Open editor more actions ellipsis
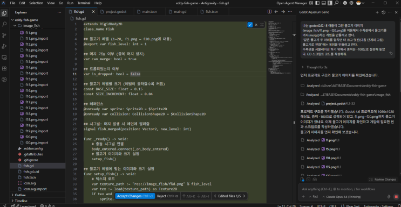The height and width of the screenshot is (207, 401). (x=290, y=12)
